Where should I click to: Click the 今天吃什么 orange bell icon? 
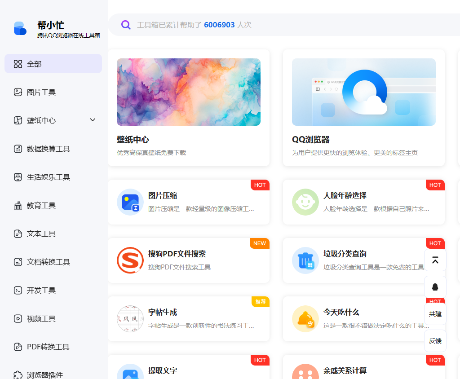[x=305, y=319]
